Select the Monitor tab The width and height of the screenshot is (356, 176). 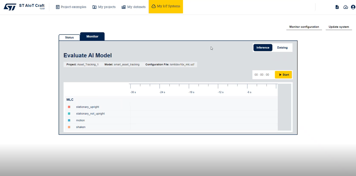pyautogui.click(x=92, y=36)
